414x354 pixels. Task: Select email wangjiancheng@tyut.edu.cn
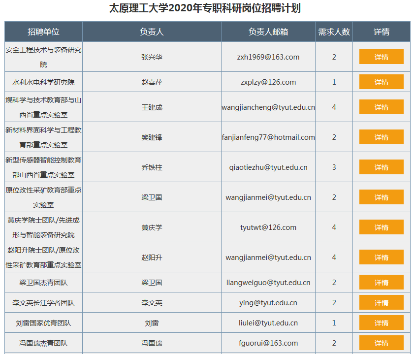pos(268,107)
